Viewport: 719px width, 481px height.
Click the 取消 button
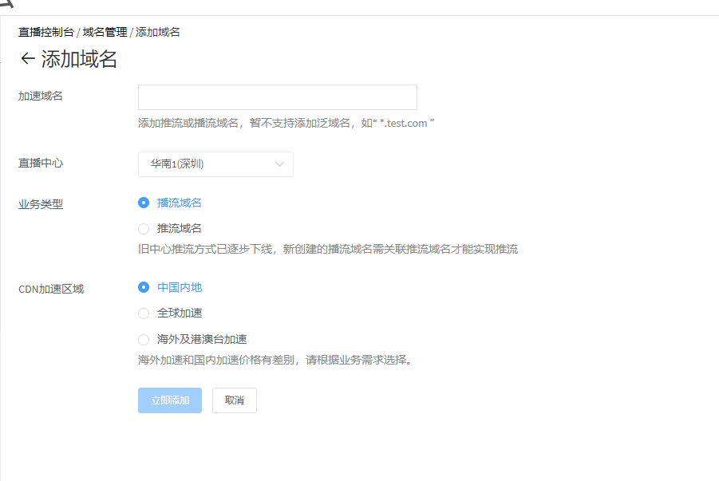[235, 400]
